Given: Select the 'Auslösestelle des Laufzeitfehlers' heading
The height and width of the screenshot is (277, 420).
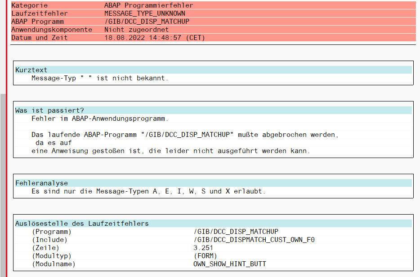Looking at the screenshot, I should pos(82,224).
